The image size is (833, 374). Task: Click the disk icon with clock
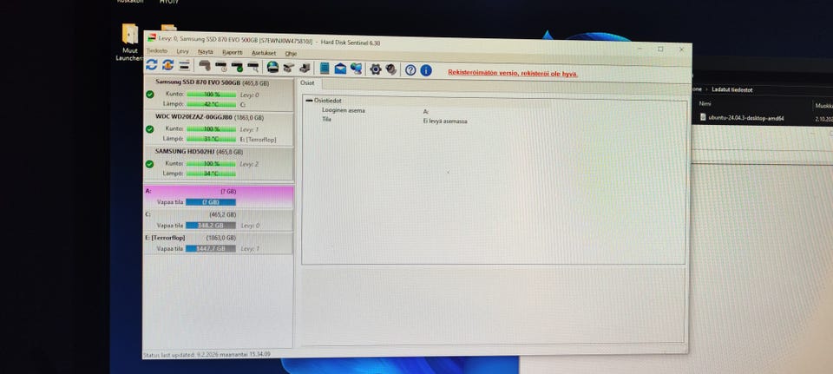[221, 67]
